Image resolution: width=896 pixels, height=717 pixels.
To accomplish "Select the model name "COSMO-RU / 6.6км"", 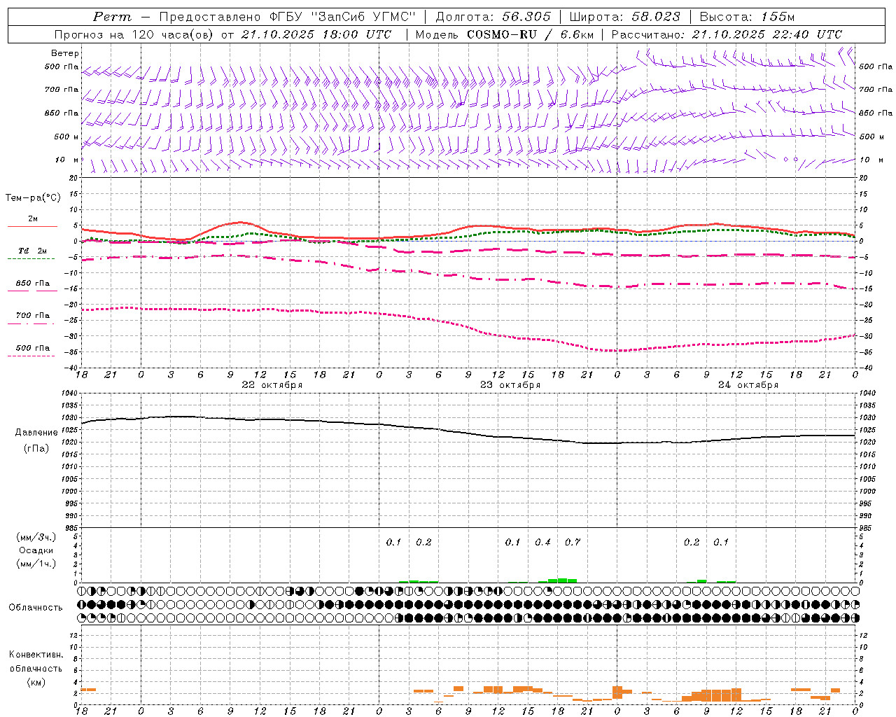I will pos(530,34).
